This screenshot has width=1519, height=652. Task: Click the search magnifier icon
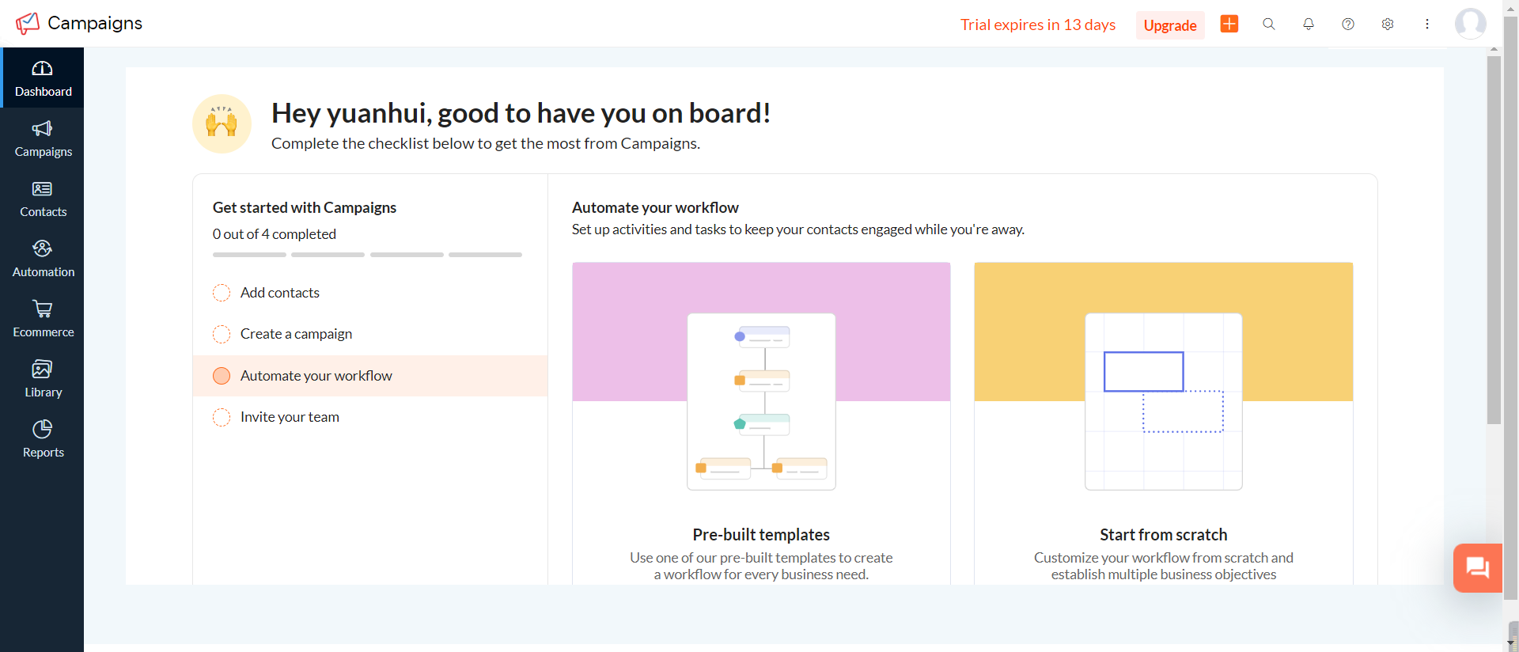pos(1269,24)
